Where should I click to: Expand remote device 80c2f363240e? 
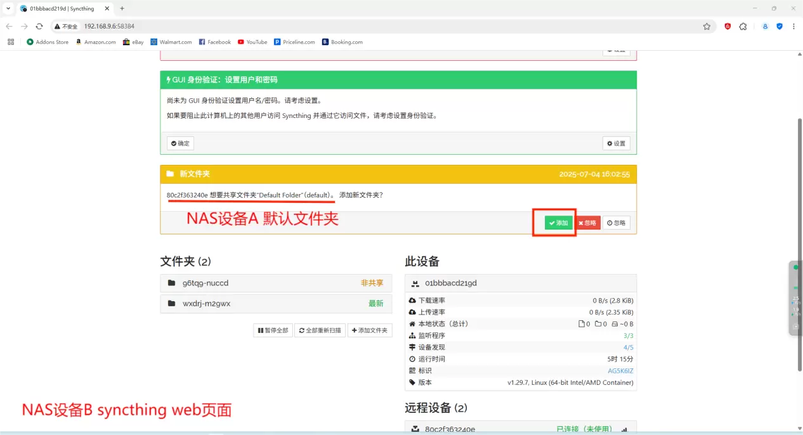tap(520, 429)
